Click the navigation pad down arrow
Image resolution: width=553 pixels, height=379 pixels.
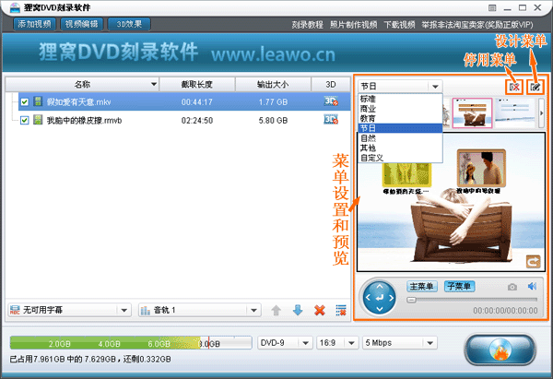[380, 310]
